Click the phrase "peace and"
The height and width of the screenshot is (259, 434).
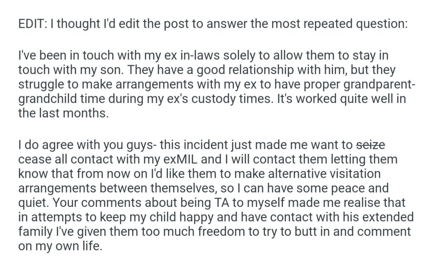357,189
